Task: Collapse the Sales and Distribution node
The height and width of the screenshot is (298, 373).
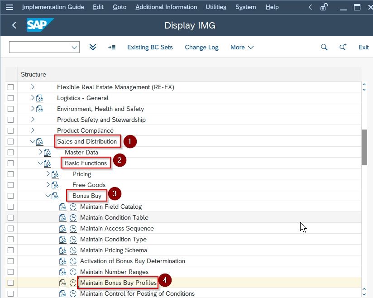Action: tap(33, 141)
